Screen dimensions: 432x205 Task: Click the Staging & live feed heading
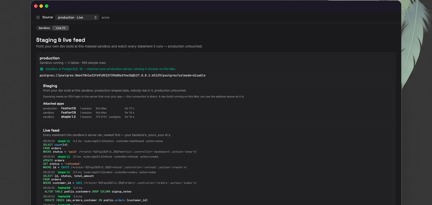pyautogui.click(x=60, y=40)
